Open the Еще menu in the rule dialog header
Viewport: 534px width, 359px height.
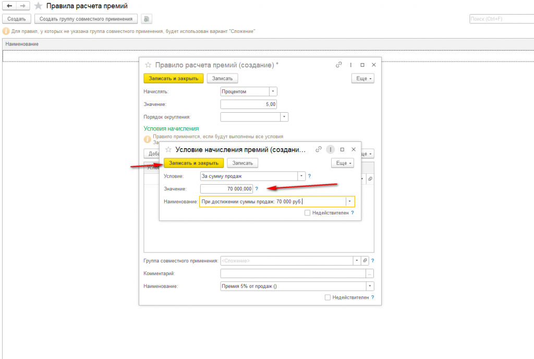coord(363,78)
